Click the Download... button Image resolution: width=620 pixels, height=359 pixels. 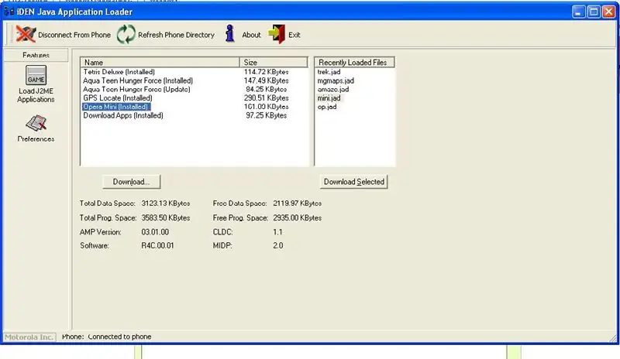click(131, 182)
